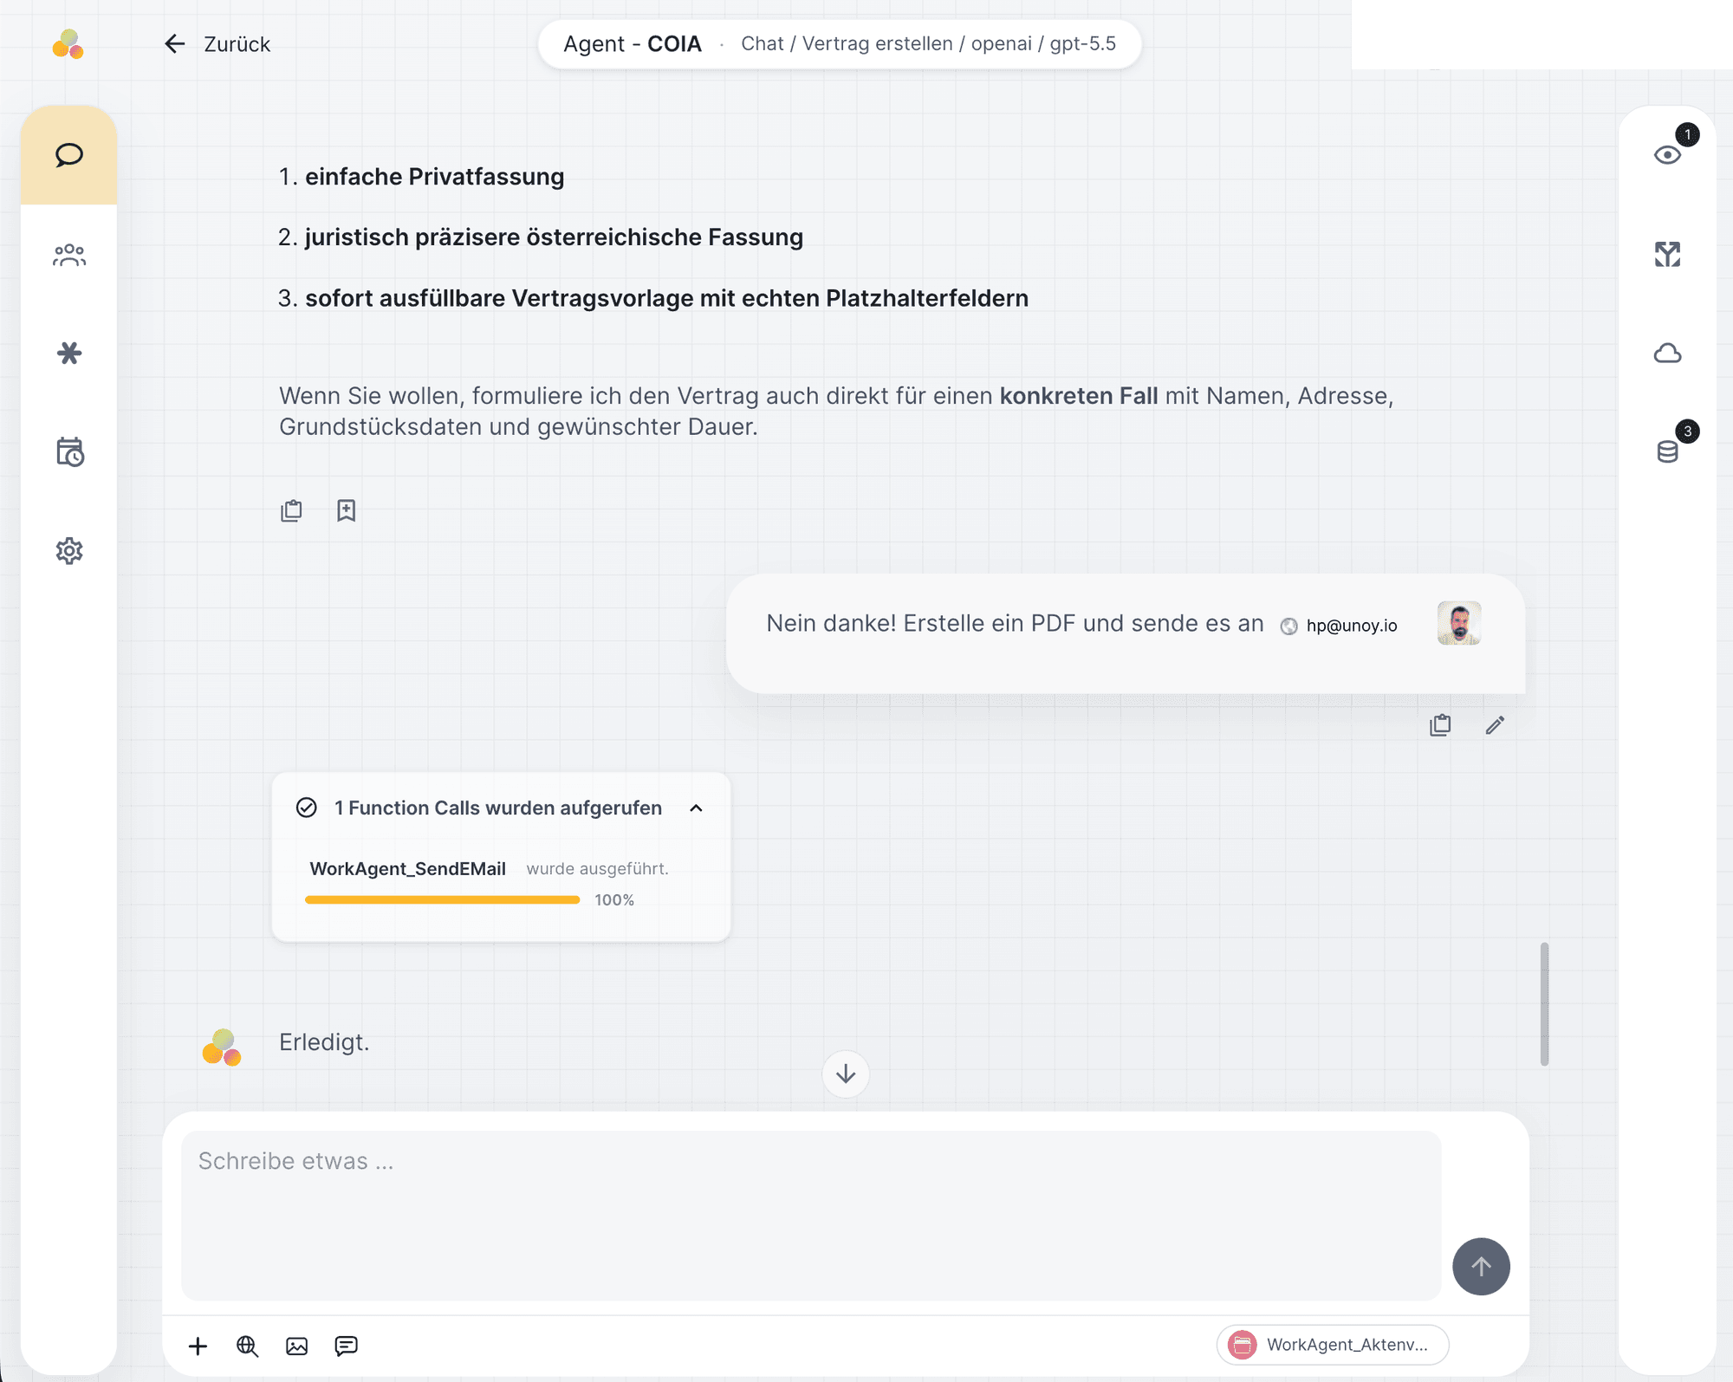
Task: Click the function call progress bar
Action: click(x=442, y=900)
